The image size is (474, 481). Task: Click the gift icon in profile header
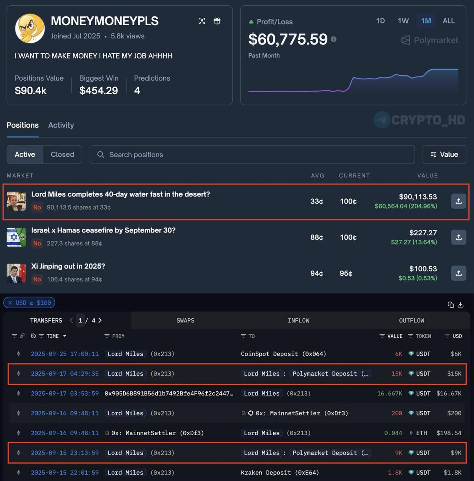pos(217,21)
